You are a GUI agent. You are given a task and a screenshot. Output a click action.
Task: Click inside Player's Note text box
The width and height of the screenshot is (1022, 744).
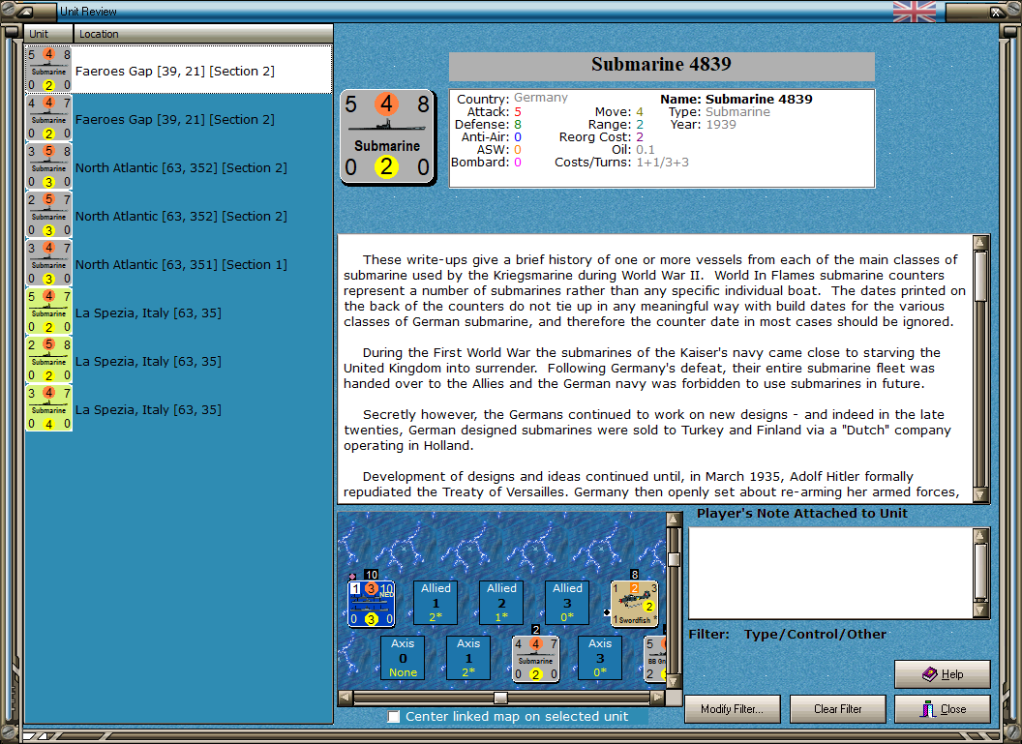pyautogui.click(x=831, y=574)
